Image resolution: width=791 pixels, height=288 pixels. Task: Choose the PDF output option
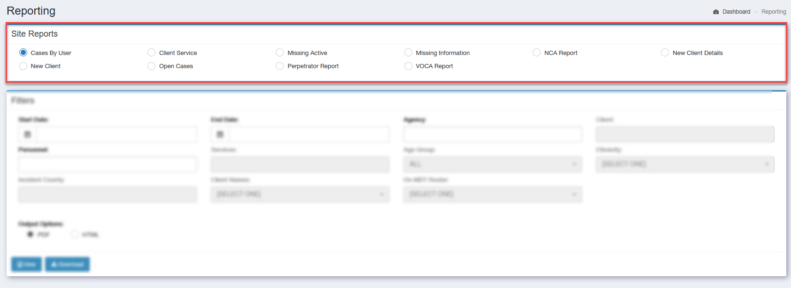pos(31,234)
